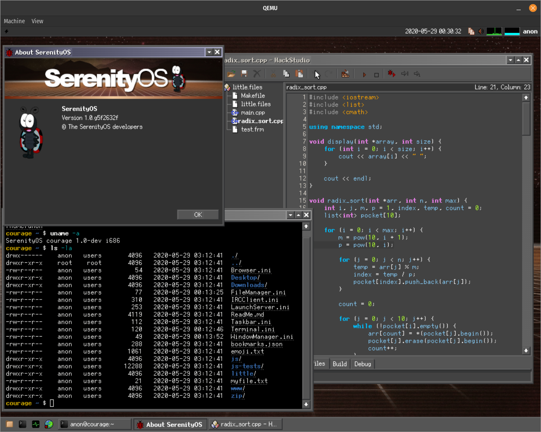
Task: Click the terminal's scroll-up arrow
Action: click(x=306, y=227)
